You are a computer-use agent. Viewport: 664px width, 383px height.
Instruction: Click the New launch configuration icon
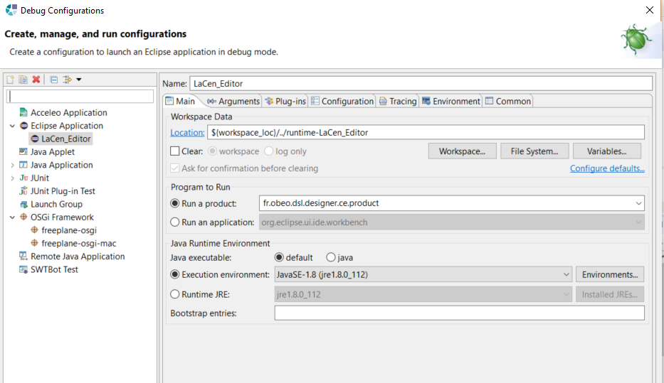[x=10, y=80]
